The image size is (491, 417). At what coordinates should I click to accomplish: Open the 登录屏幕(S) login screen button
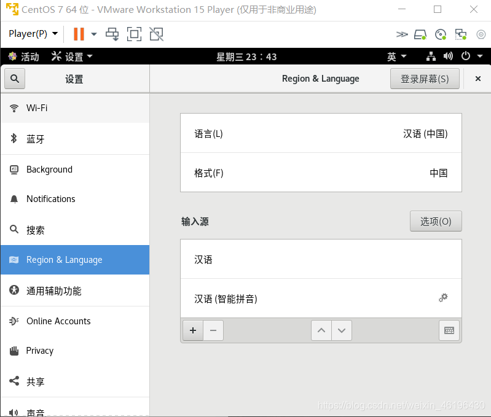[x=425, y=79]
